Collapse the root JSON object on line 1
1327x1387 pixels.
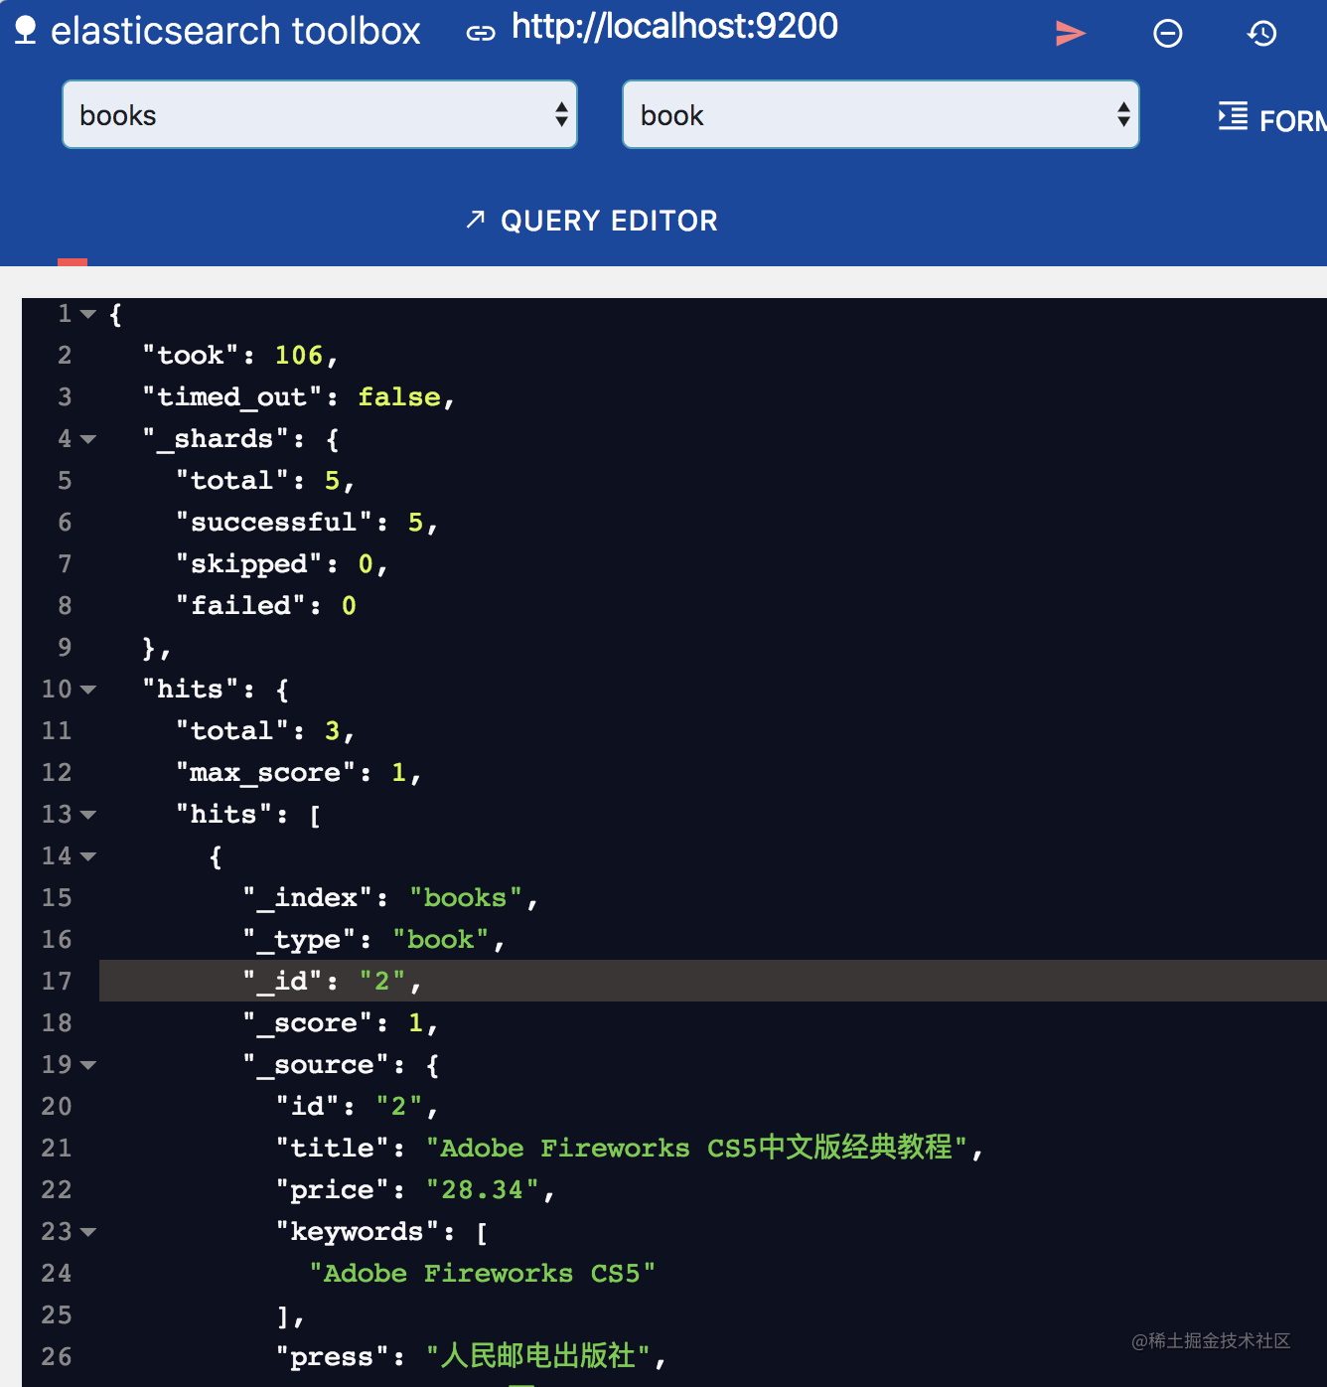88,314
